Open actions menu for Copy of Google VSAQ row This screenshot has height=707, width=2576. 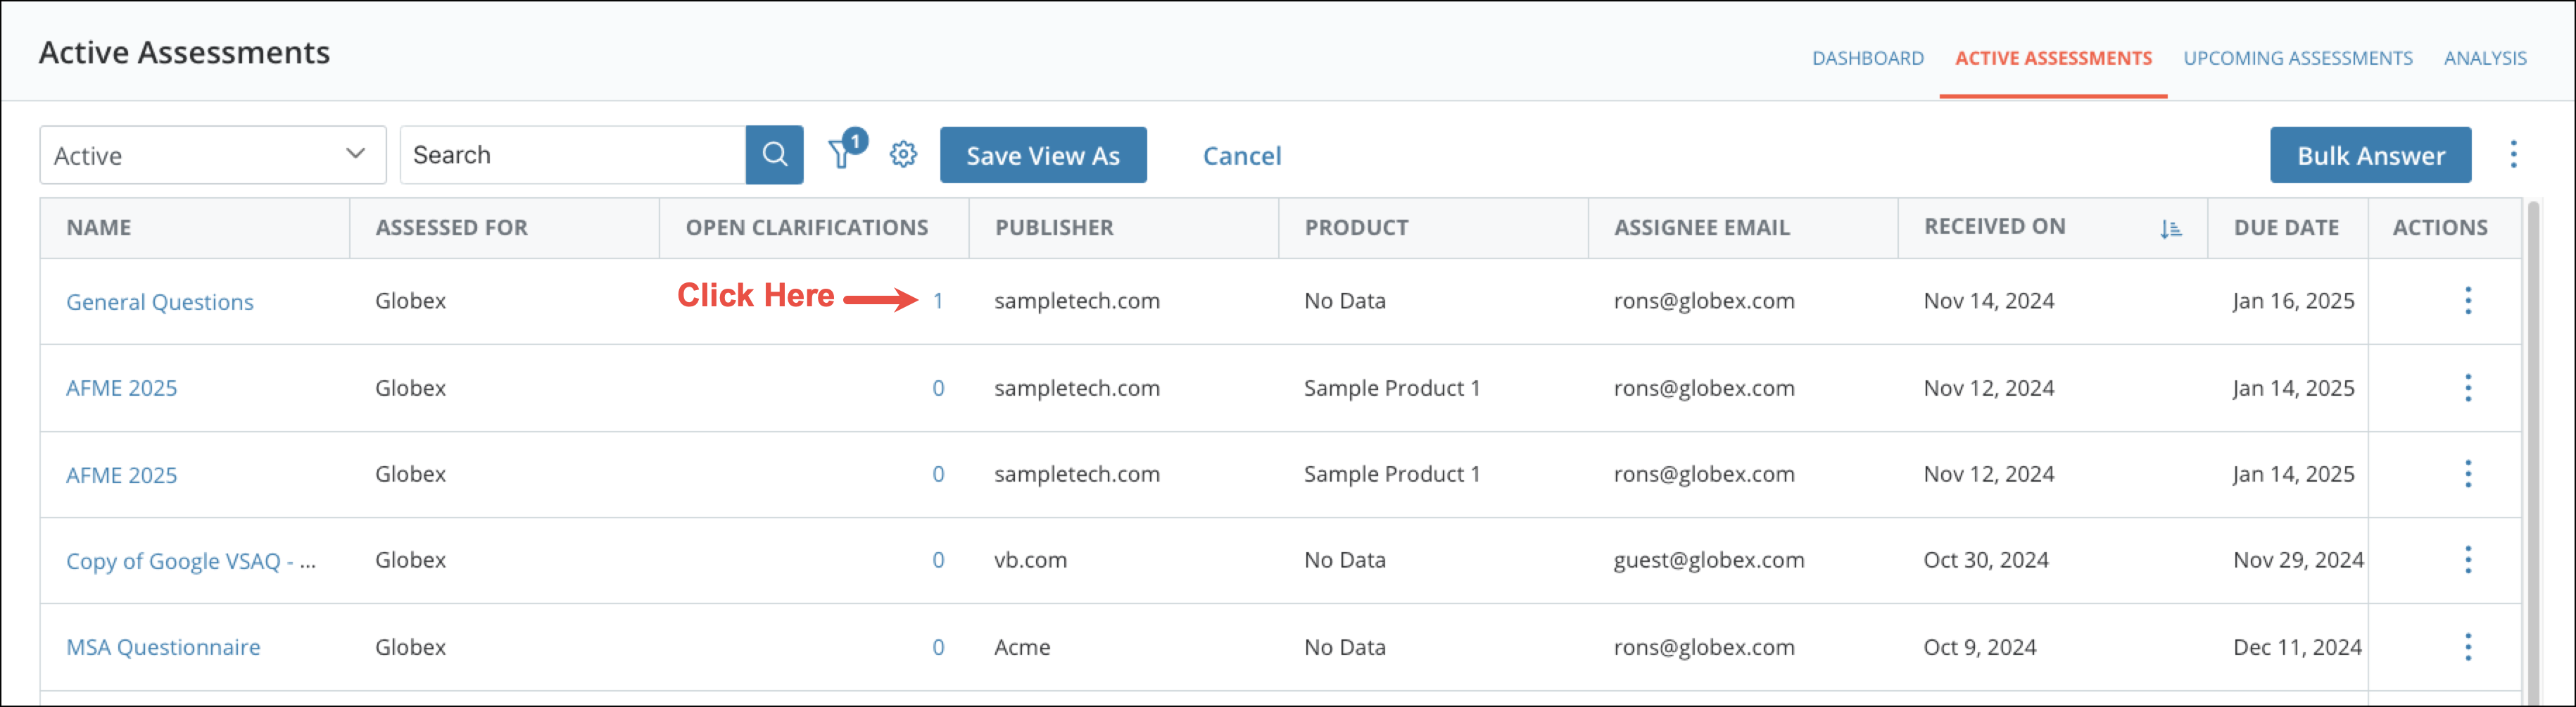tap(2467, 560)
